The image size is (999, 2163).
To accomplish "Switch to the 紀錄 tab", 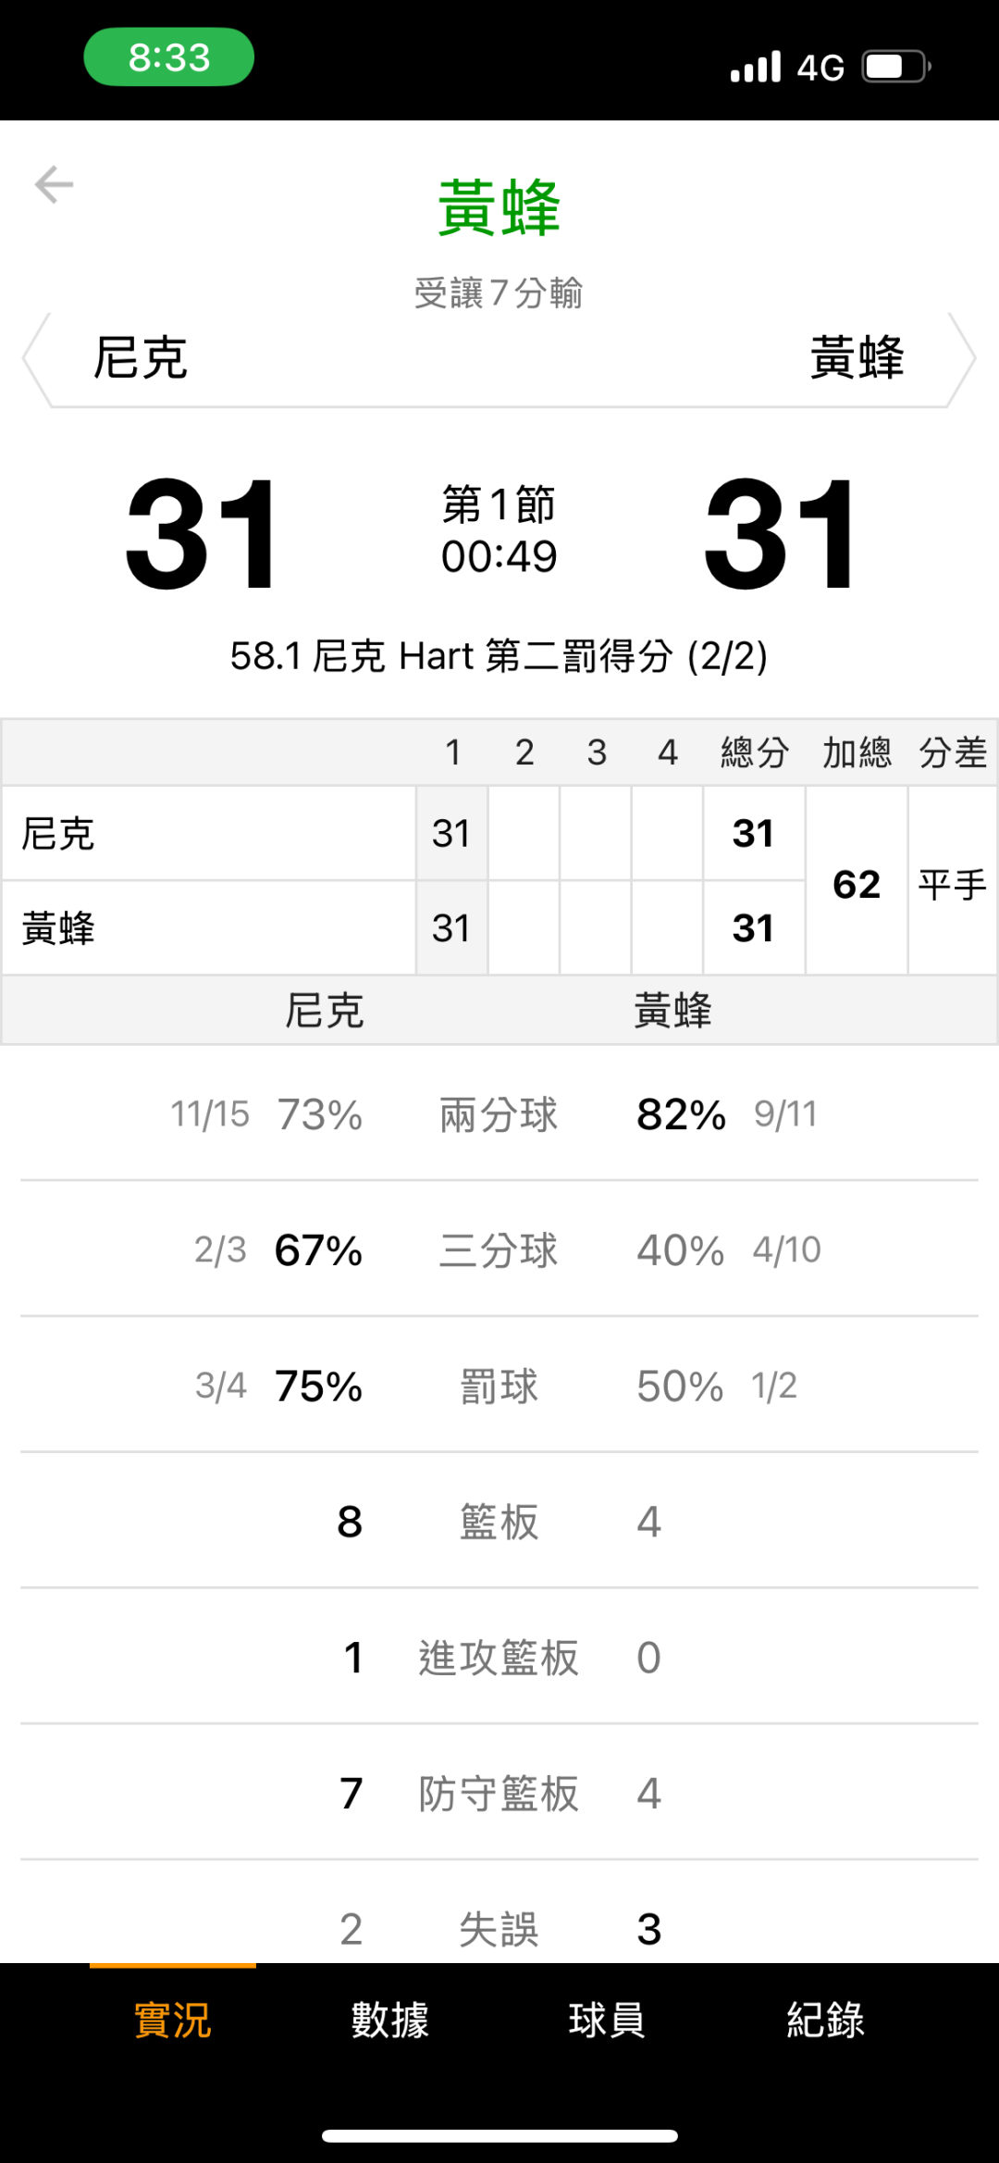I will pos(825,2020).
